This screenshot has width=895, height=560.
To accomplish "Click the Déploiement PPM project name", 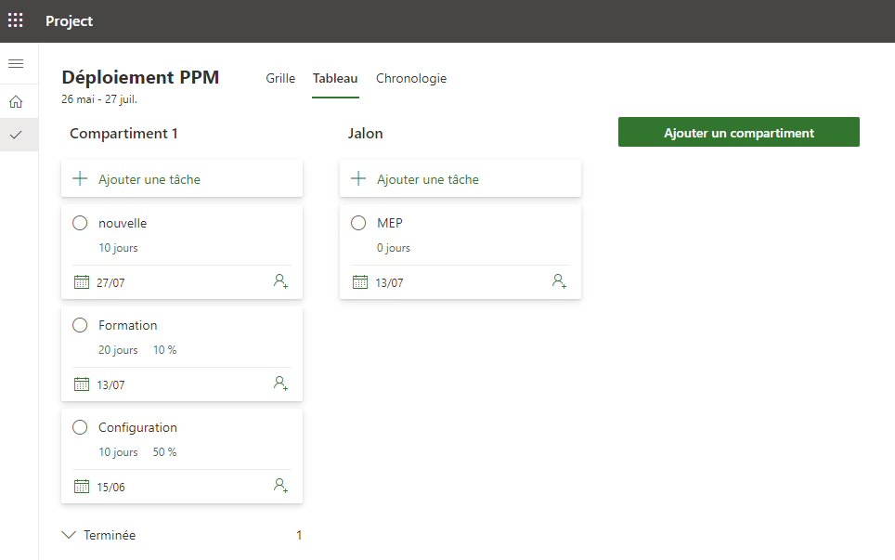I will (140, 77).
